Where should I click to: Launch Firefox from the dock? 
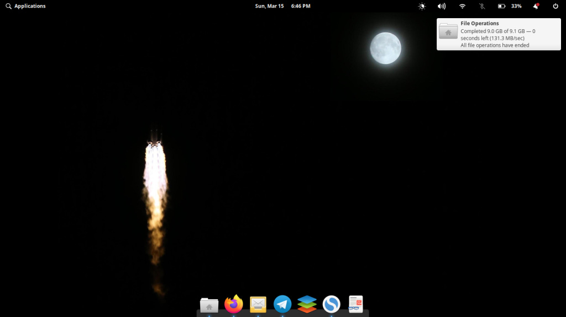tap(234, 304)
